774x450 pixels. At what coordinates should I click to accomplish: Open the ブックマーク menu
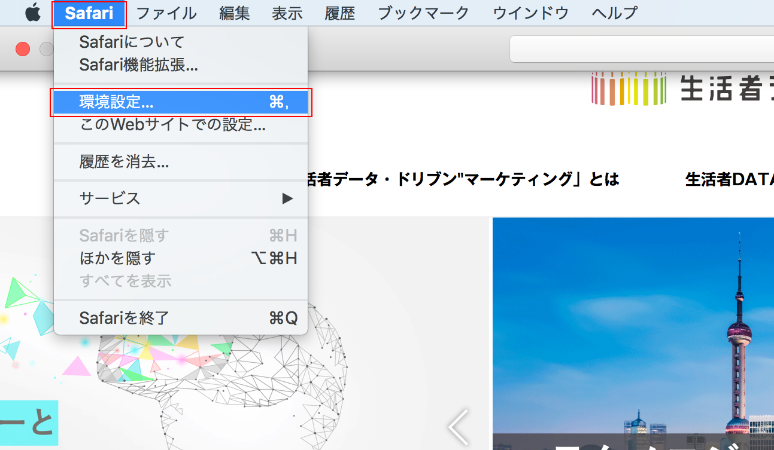click(x=424, y=13)
